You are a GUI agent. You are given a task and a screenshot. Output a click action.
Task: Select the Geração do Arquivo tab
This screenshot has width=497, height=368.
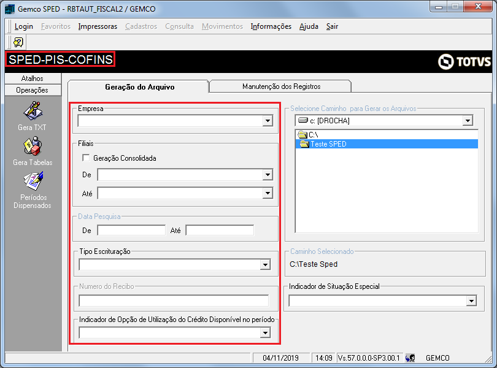[139, 87]
